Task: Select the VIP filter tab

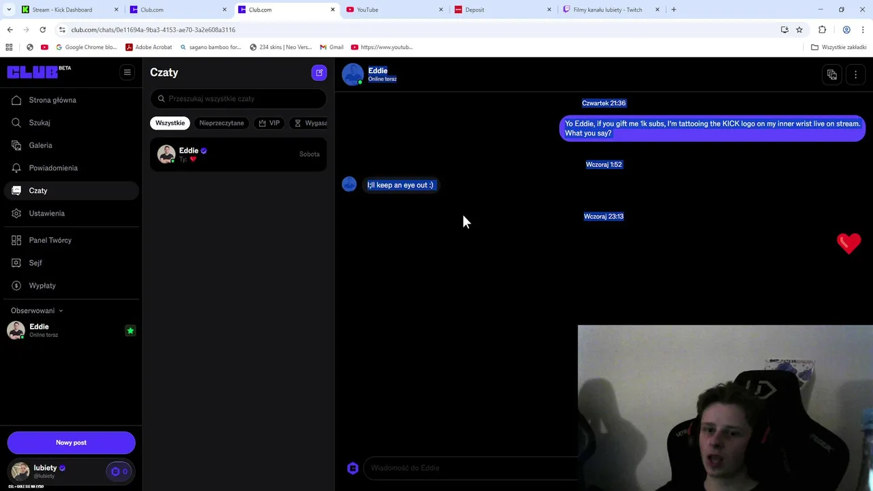Action: (x=269, y=123)
